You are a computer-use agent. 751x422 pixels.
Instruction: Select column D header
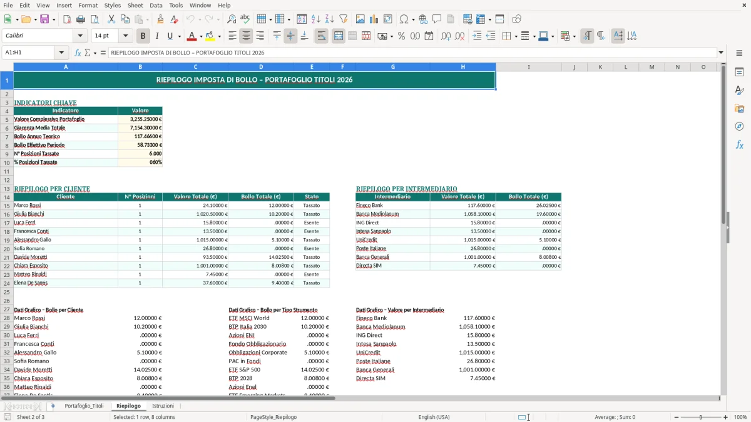pyautogui.click(x=261, y=67)
